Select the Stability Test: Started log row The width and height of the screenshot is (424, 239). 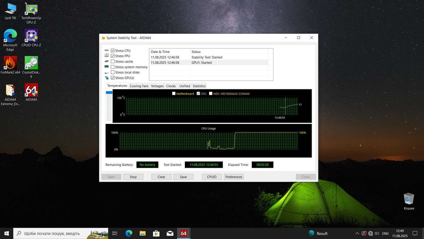pos(209,57)
